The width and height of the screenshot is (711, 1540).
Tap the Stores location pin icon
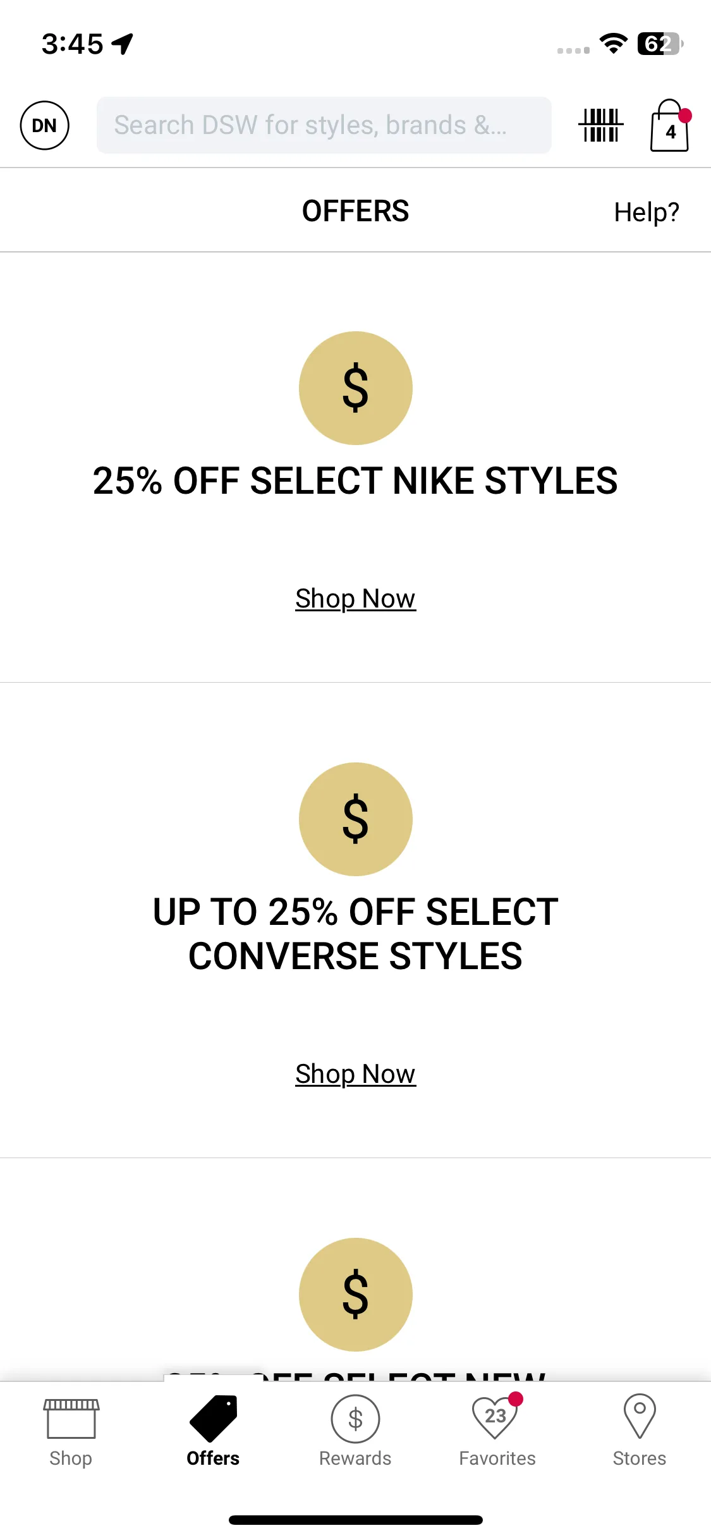click(x=640, y=1416)
